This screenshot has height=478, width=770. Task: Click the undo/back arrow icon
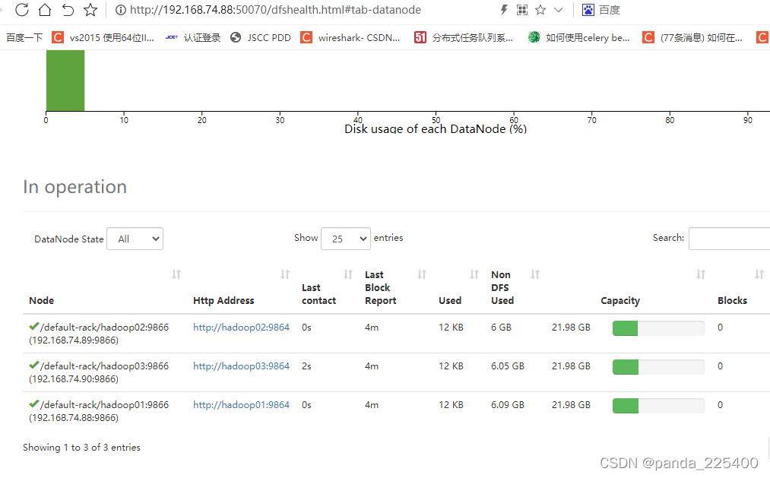68,10
